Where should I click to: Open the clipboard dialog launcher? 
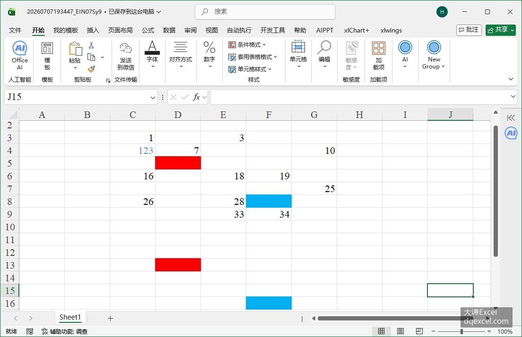point(108,80)
